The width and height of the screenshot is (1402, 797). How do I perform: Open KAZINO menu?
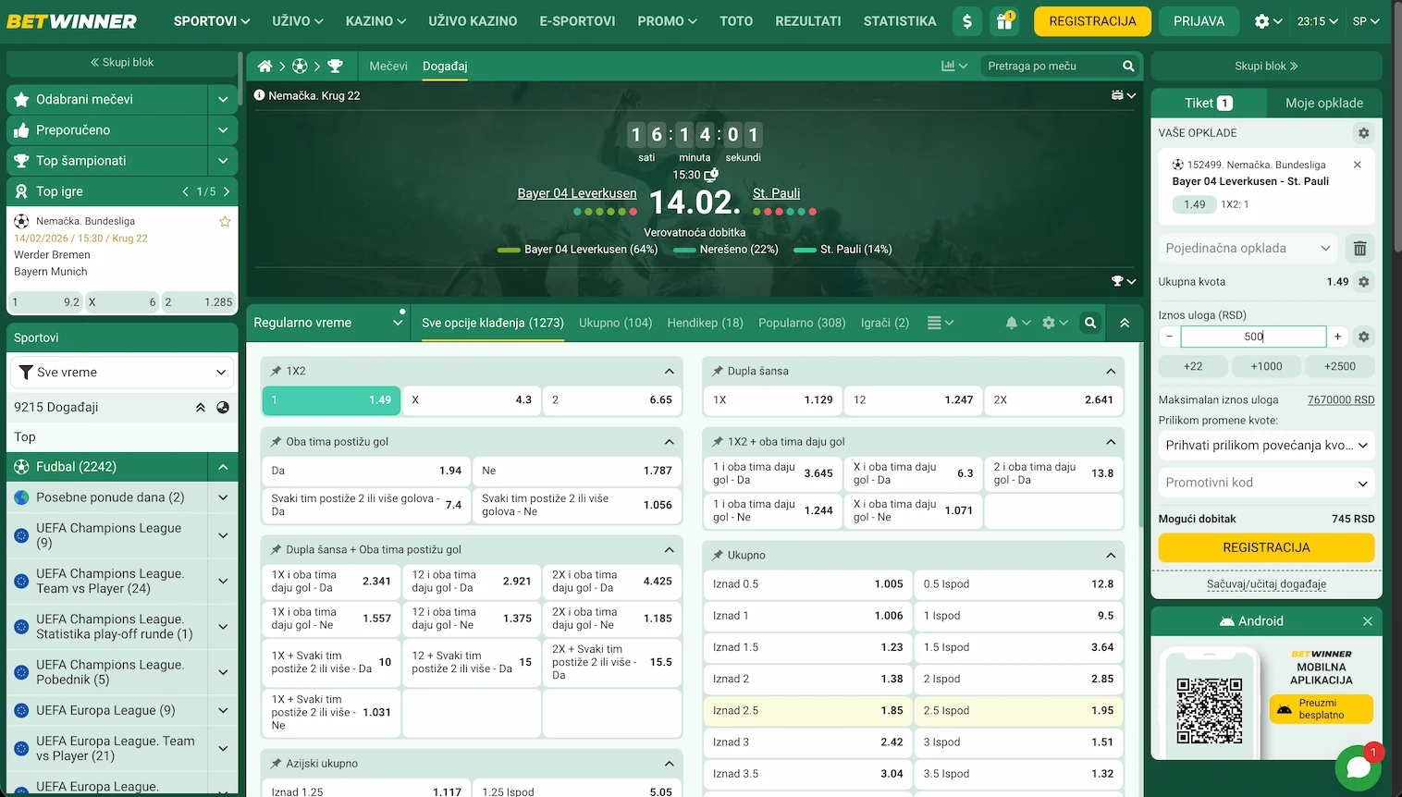375,21
